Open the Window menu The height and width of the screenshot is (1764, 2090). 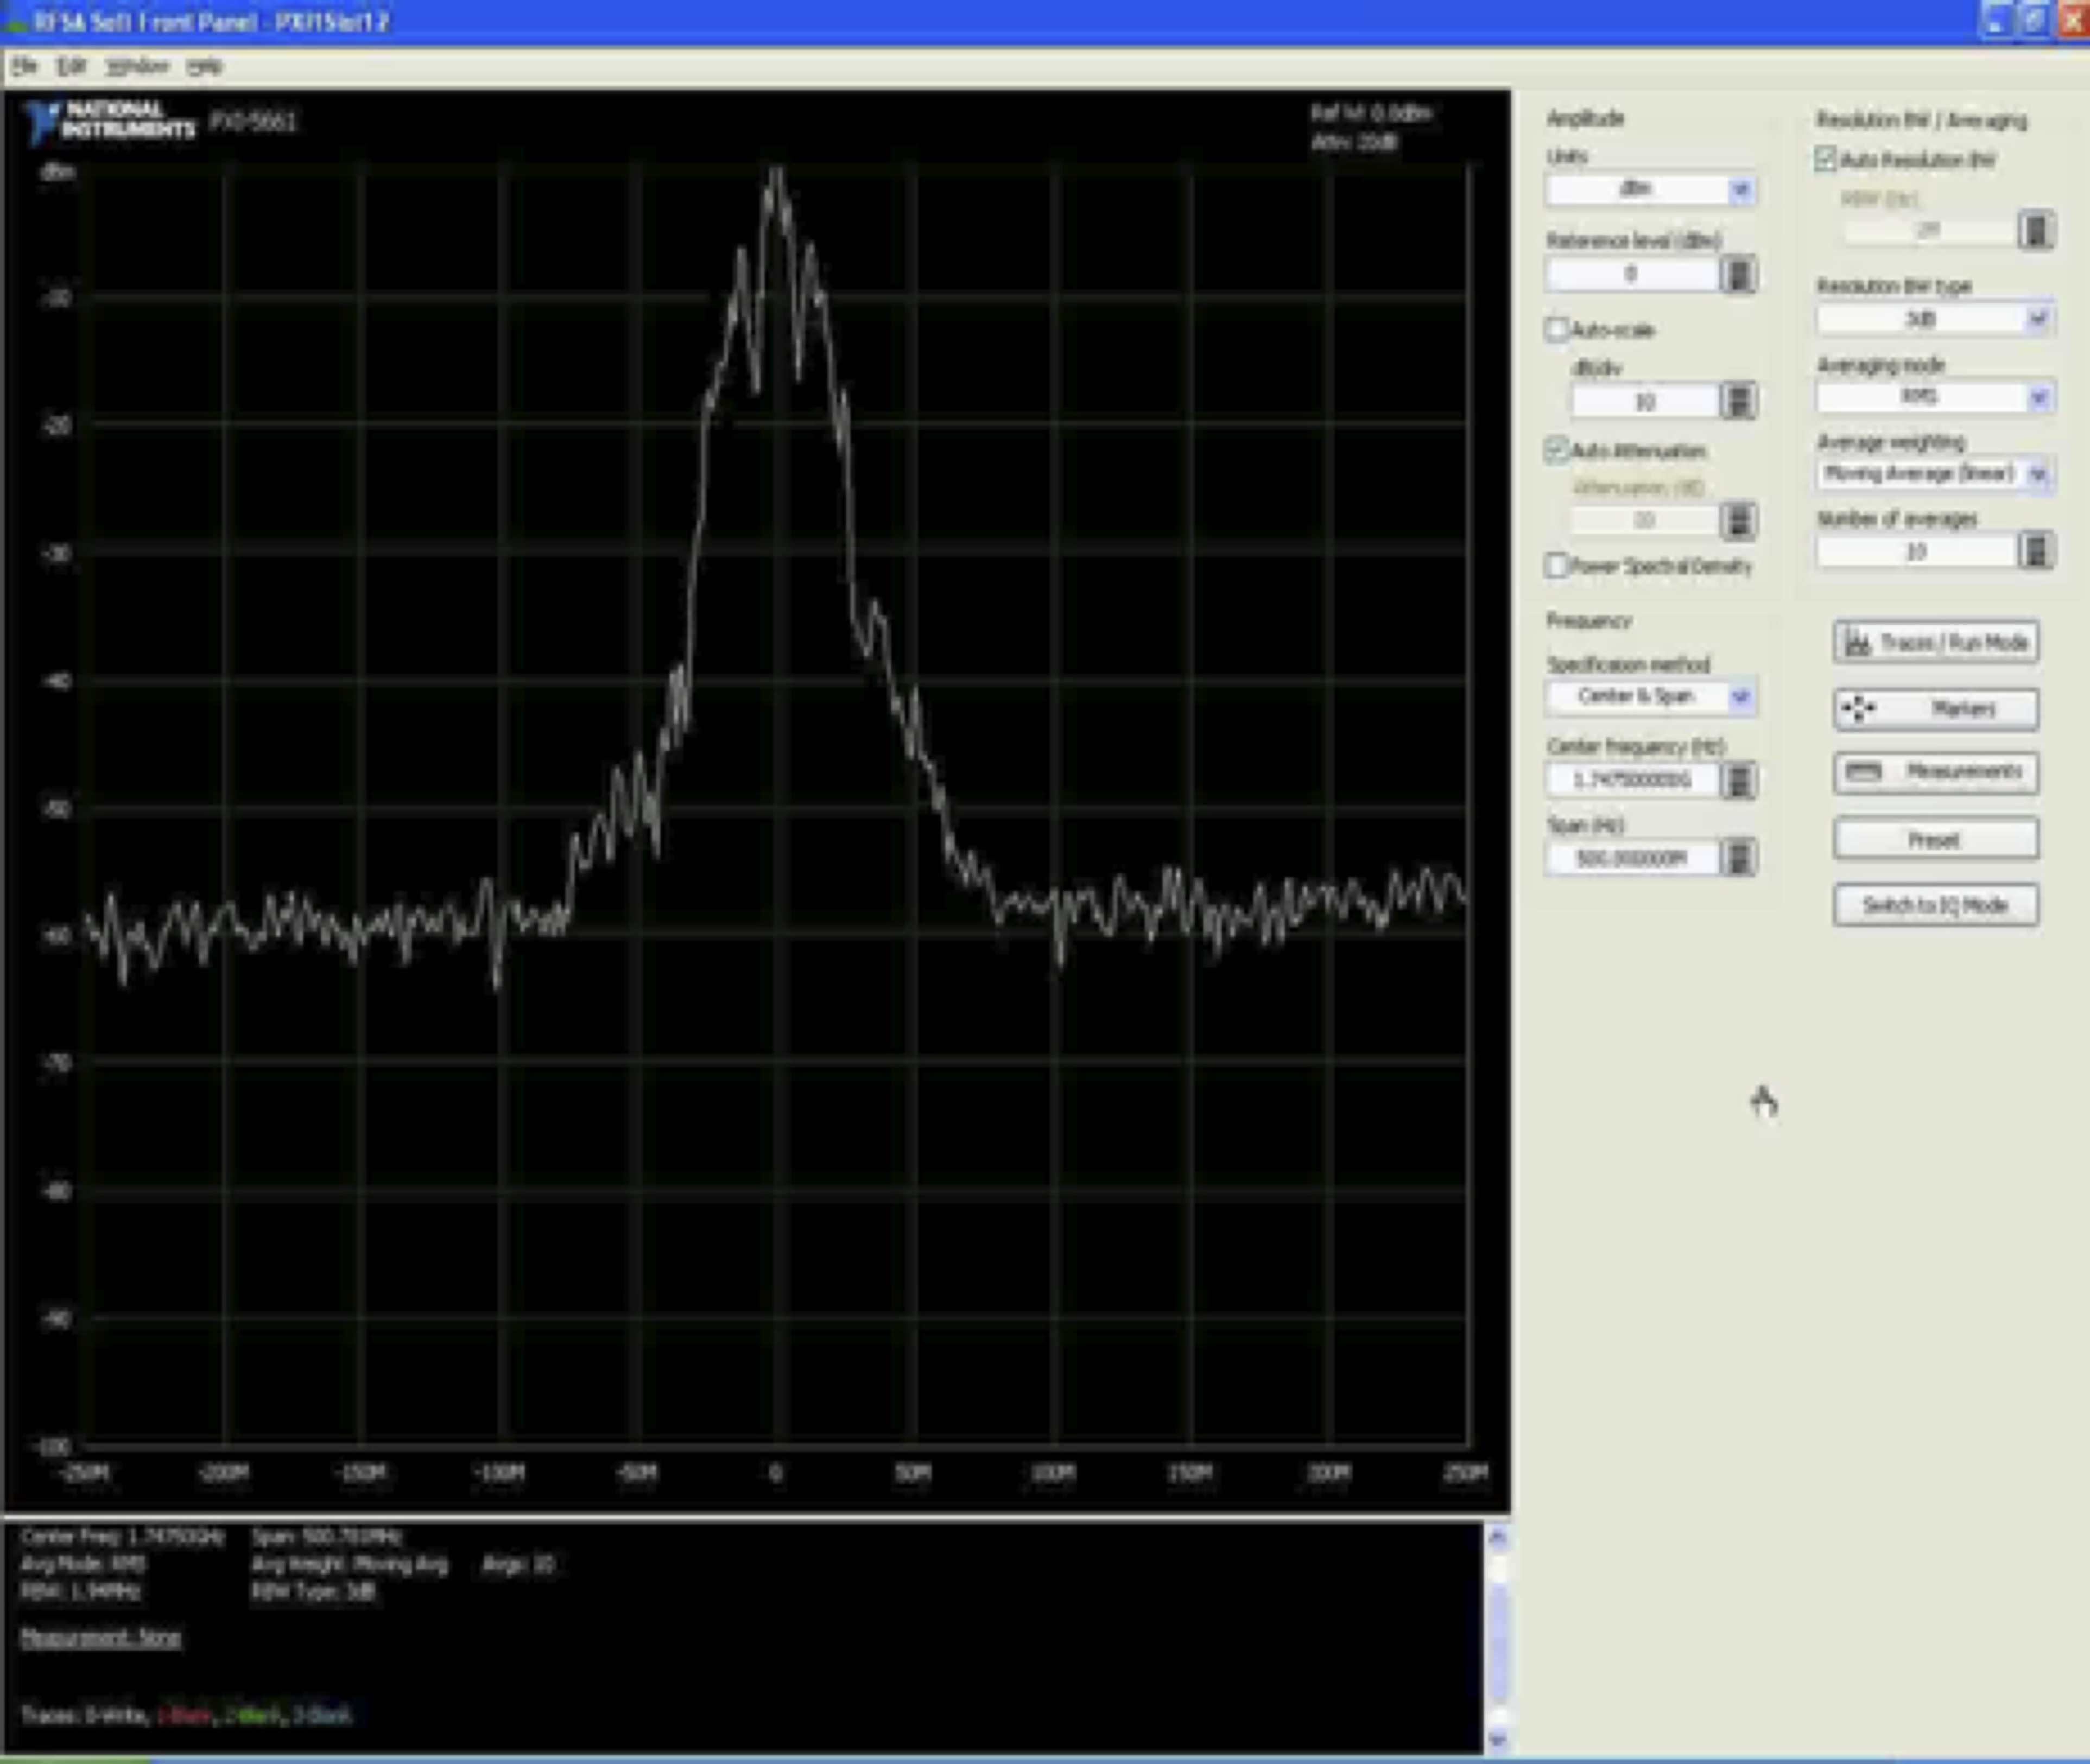coord(137,66)
